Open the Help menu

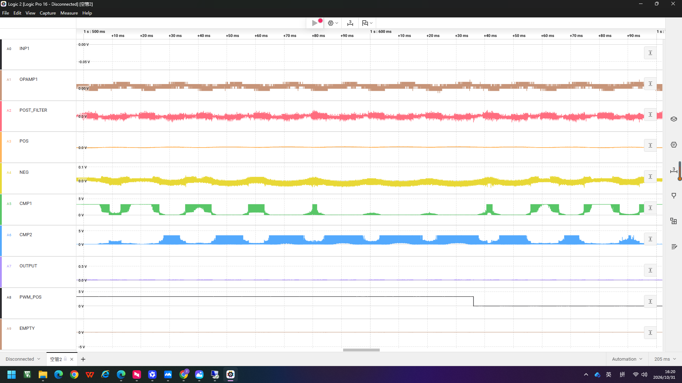pyautogui.click(x=87, y=13)
